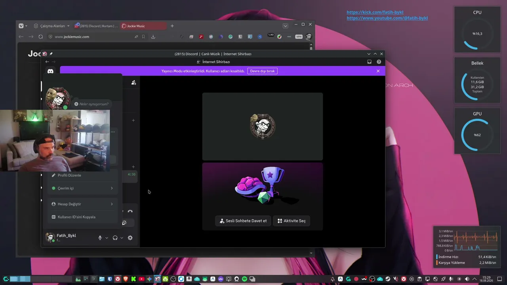Viewport: 507px width, 285px height.
Task: Pin the Discord window with the pin icon
Action: 51,54
